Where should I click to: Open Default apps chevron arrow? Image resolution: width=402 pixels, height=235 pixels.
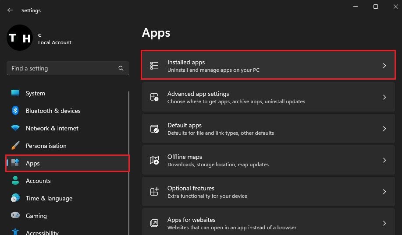tap(384, 129)
